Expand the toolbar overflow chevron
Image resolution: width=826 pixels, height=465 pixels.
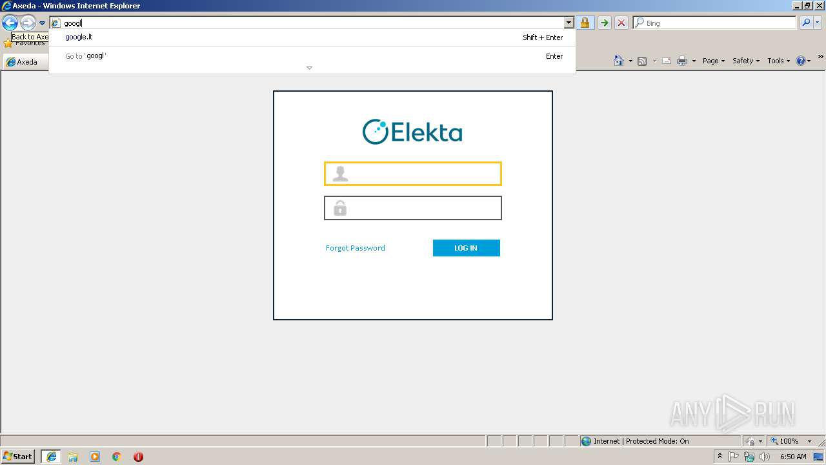[821, 57]
